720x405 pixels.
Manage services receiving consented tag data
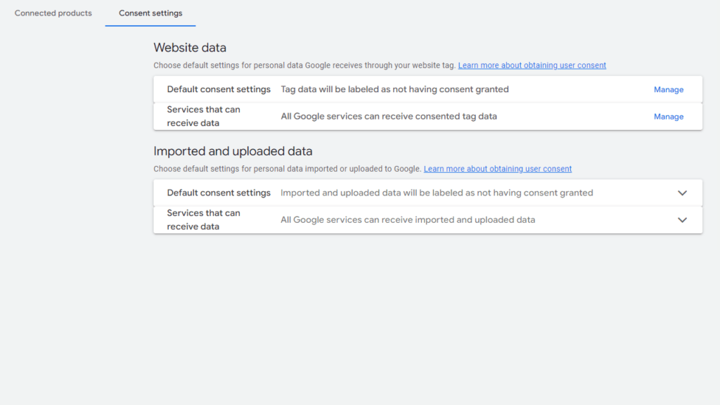click(x=669, y=117)
